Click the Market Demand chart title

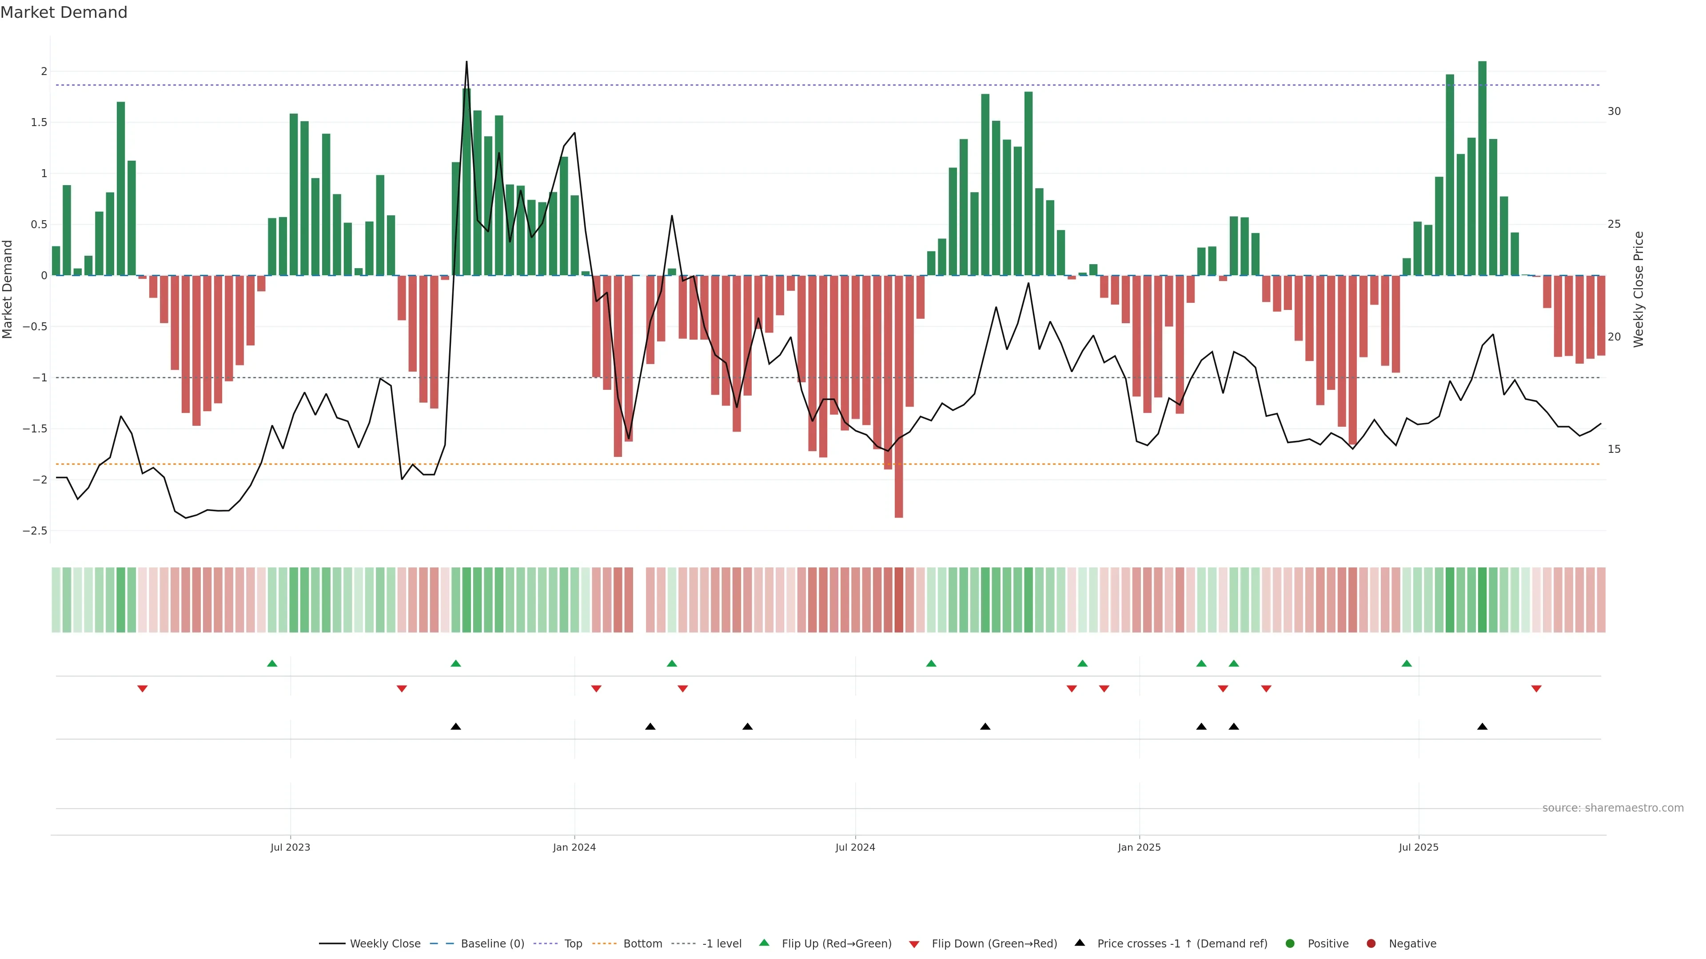(64, 12)
